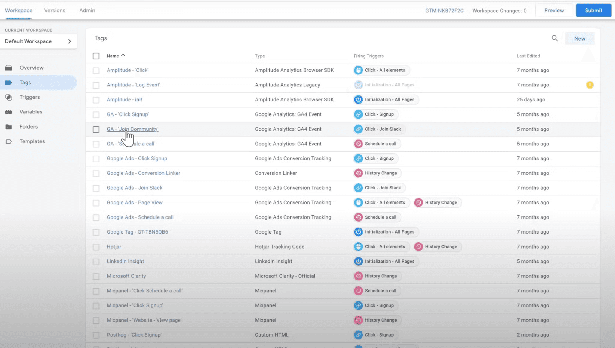Click the Name column sort arrow
This screenshot has width=615, height=348.
coord(123,56)
